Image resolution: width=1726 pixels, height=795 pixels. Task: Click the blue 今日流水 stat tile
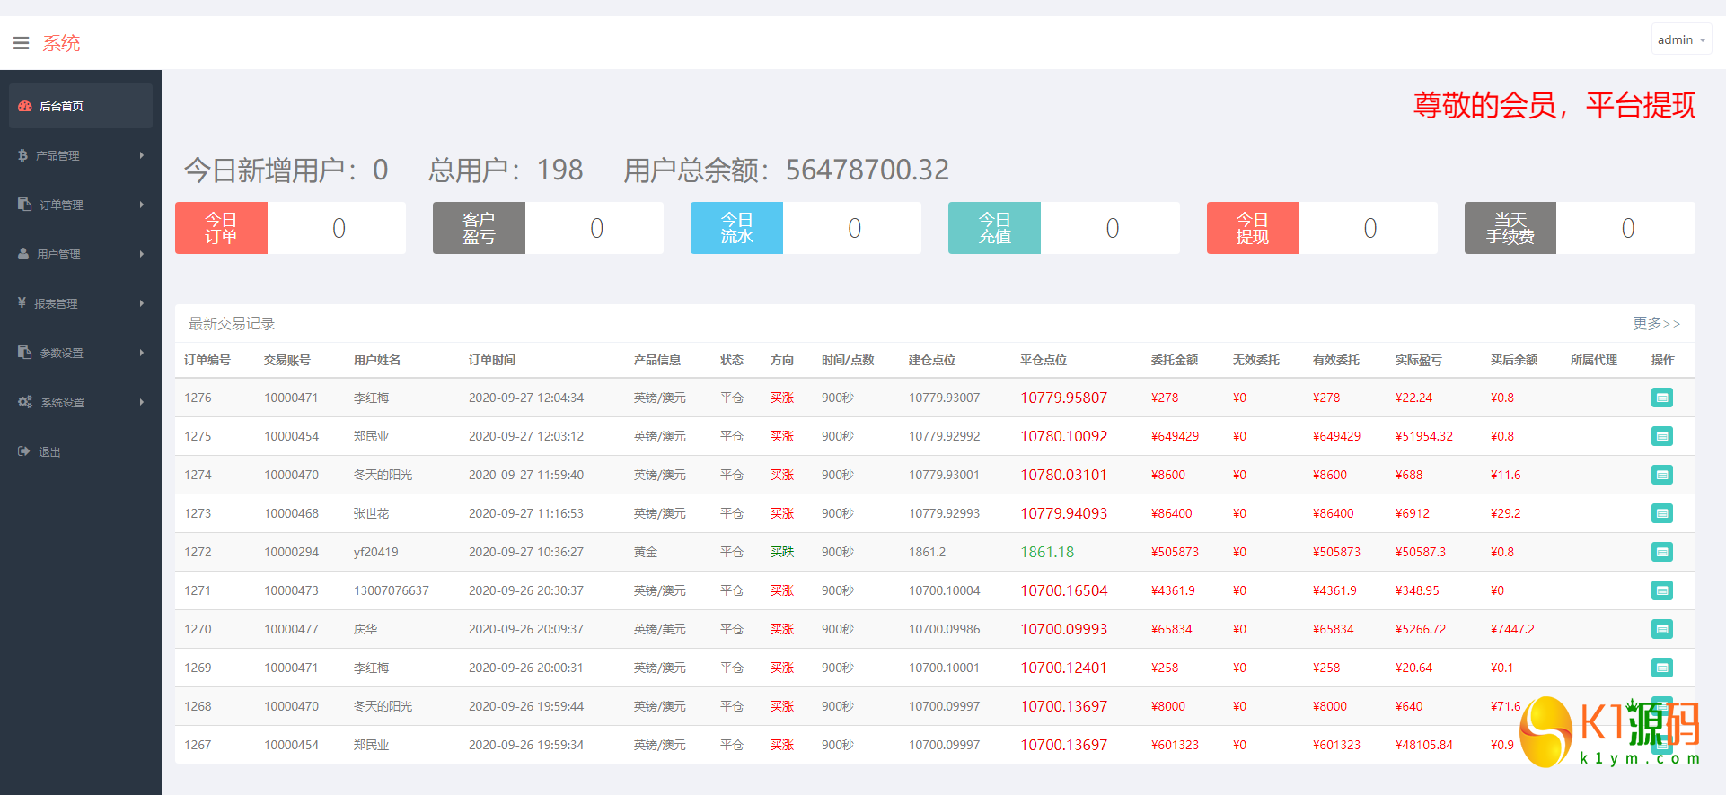(736, 228)
